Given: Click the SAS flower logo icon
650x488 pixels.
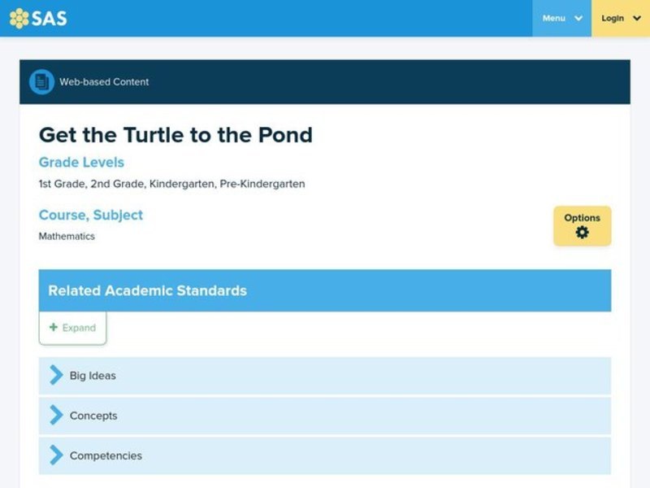Looking at the screenshot, I should (18, 17).
